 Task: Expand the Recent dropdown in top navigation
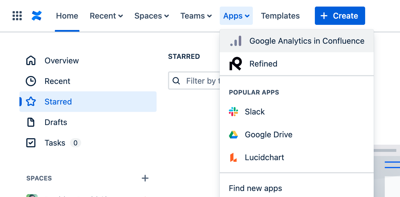(x=106, y=16)
